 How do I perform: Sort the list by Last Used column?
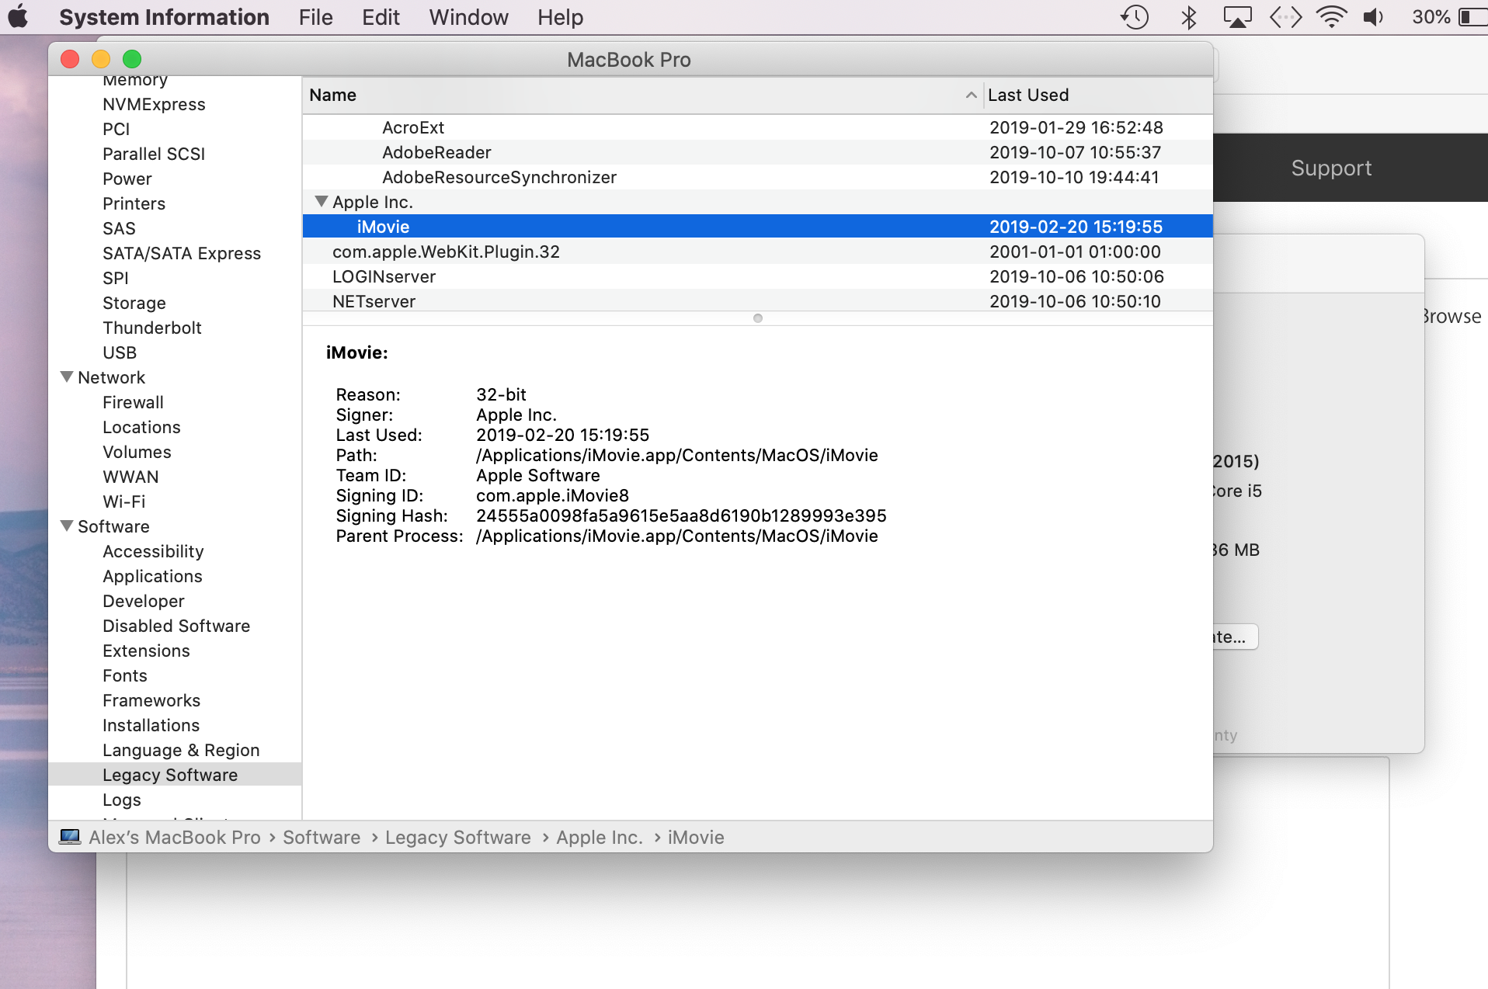(x=1098, y=95)
